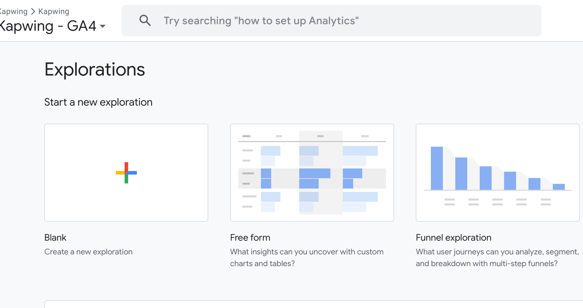Open the second Kapwing breadcrumb link

53,11
